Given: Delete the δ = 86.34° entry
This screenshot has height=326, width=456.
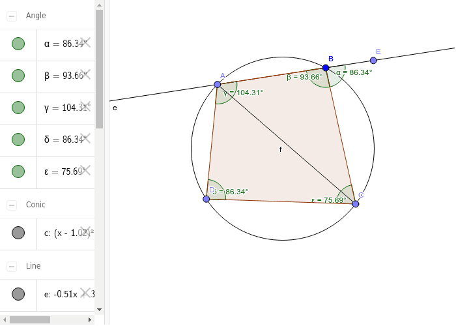Looking at the screenshot, I should coord(85,138).
